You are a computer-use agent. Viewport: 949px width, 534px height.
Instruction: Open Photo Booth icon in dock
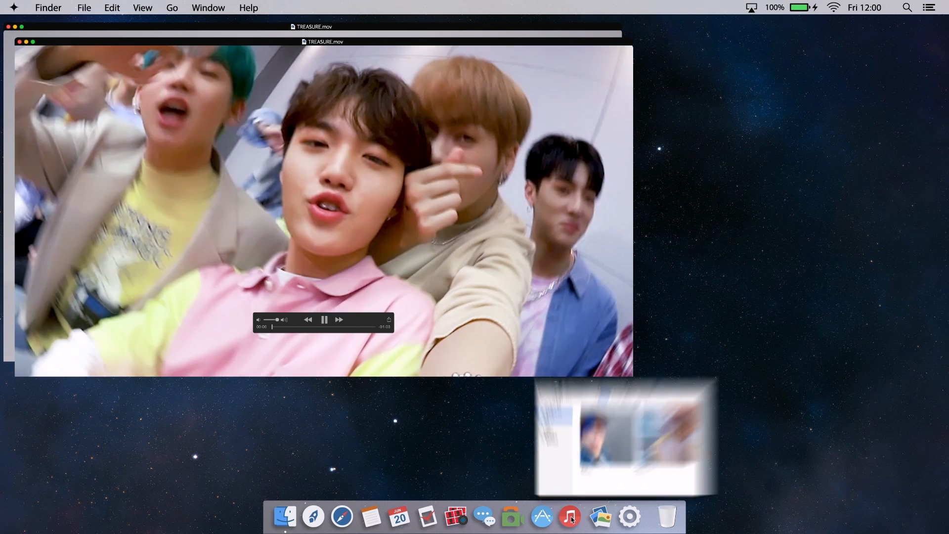point(456,517)
